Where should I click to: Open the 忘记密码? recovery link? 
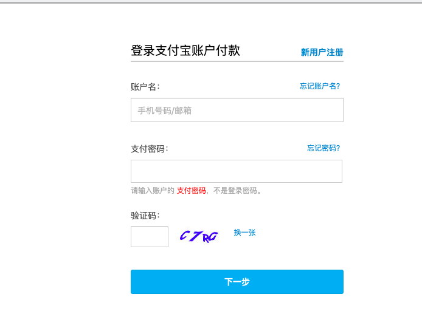[323, 148]
